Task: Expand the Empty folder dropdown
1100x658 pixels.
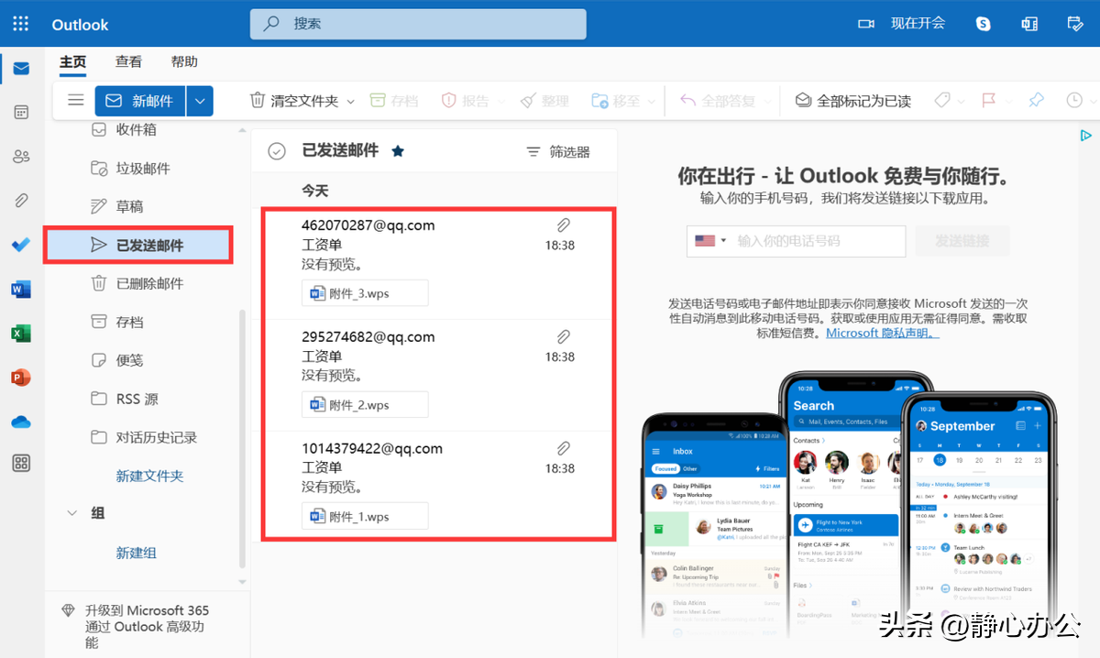Action: (350, 102)
